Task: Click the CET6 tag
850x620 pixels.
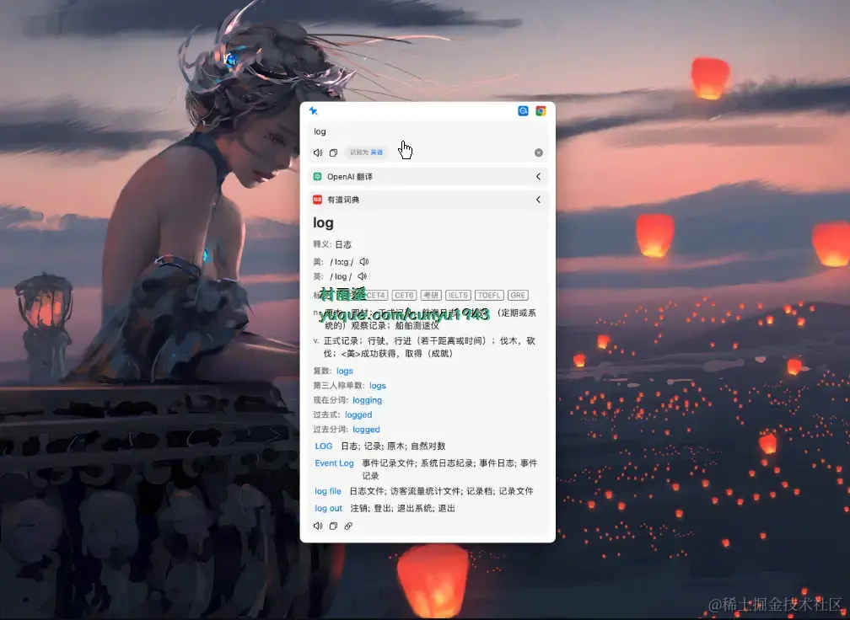Action: tap(404, 295)
